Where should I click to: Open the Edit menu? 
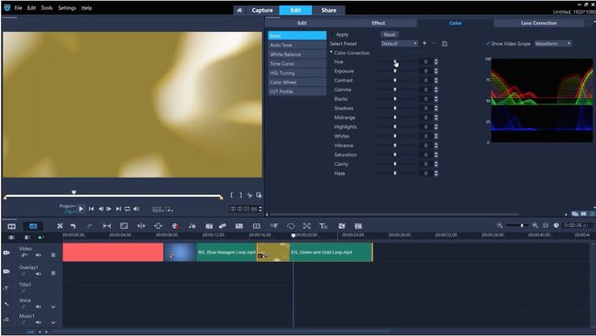(31, 7)
